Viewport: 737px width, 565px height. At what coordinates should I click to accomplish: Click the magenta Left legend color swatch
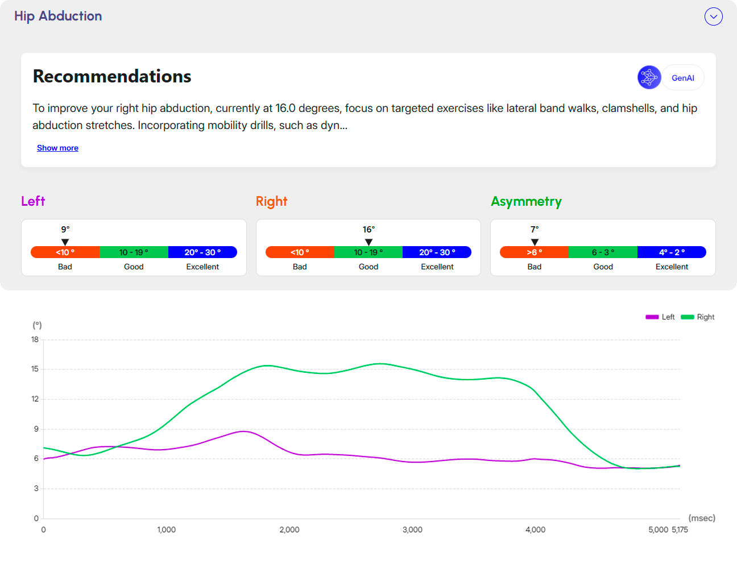point(652,317)
